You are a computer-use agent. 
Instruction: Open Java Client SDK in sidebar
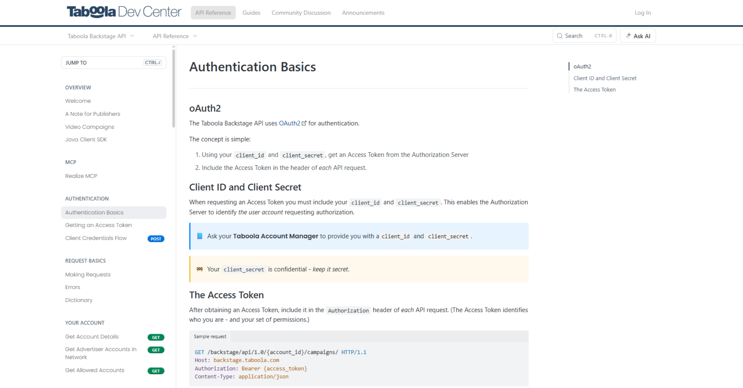86,140
